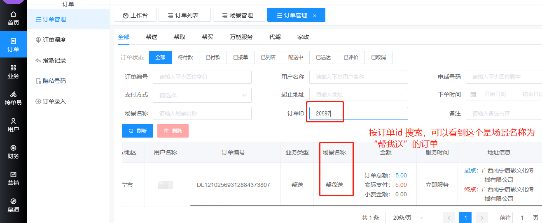Open 订单录入 in the submenu
542x223 pixels.
[x=68, y=101]
